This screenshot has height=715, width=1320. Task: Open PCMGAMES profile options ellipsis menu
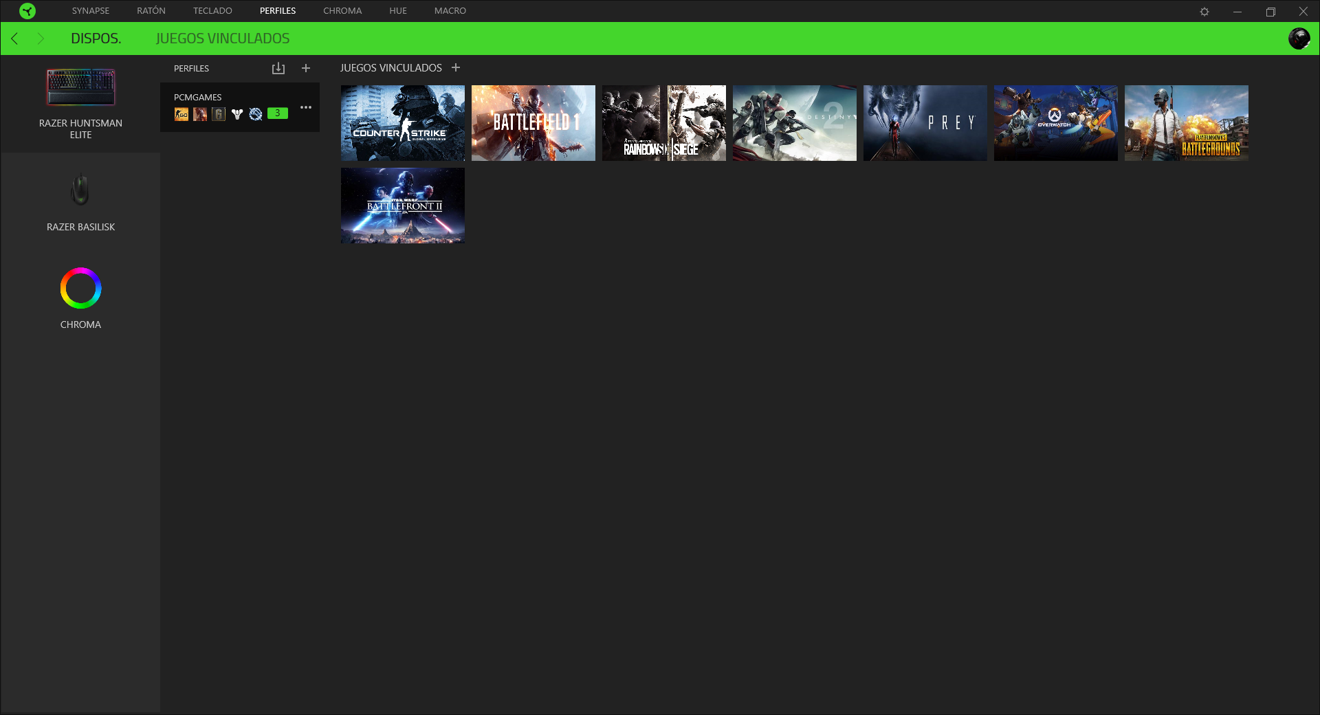coord(306,107)
